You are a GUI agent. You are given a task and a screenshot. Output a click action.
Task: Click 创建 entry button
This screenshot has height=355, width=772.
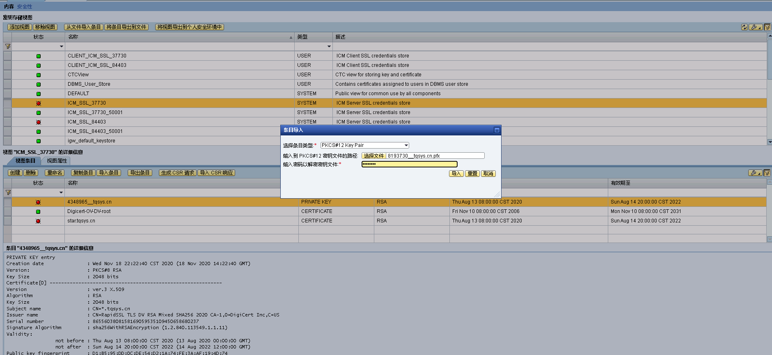point(15,173)
